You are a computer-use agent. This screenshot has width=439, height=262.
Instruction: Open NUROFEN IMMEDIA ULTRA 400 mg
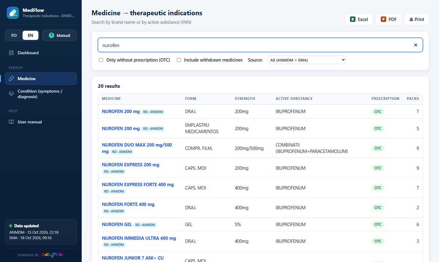coord(139,238)
